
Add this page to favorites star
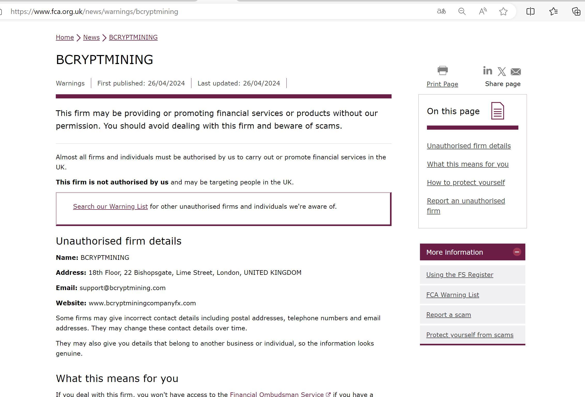click(503, 12)
